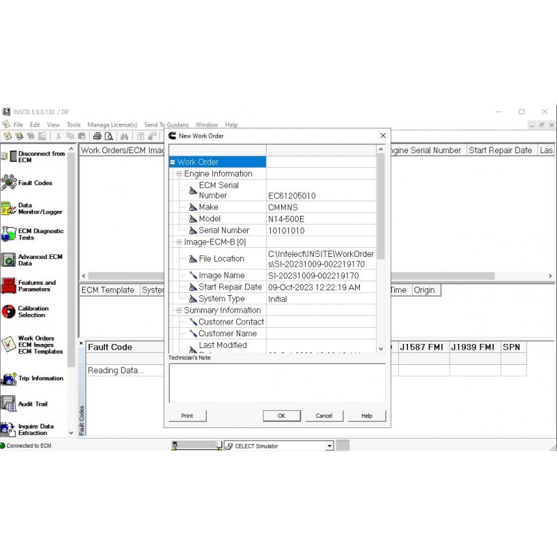Image resolution: width=557 pixels, height=557 pixels.
Task: Open ECM Diagnostic Tests flask icon
Action: click(x=8, y=234)
